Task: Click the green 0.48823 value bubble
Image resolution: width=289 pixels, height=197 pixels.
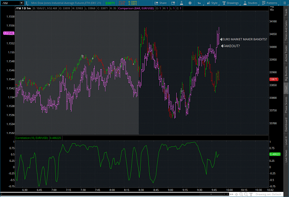Action: point(275,154)
